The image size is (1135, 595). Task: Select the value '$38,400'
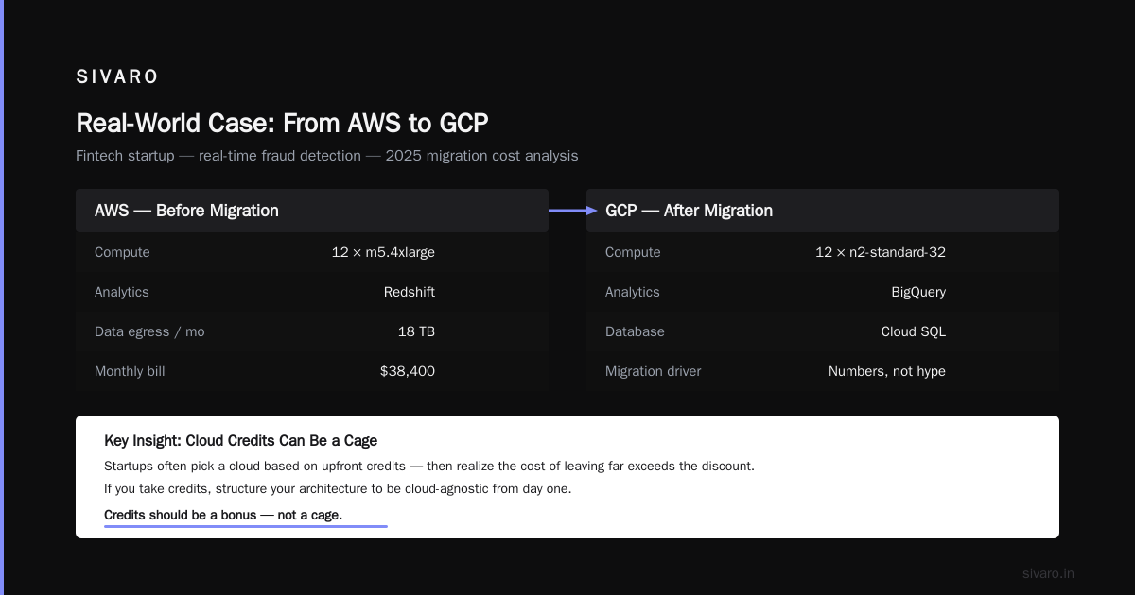point(408,371)
